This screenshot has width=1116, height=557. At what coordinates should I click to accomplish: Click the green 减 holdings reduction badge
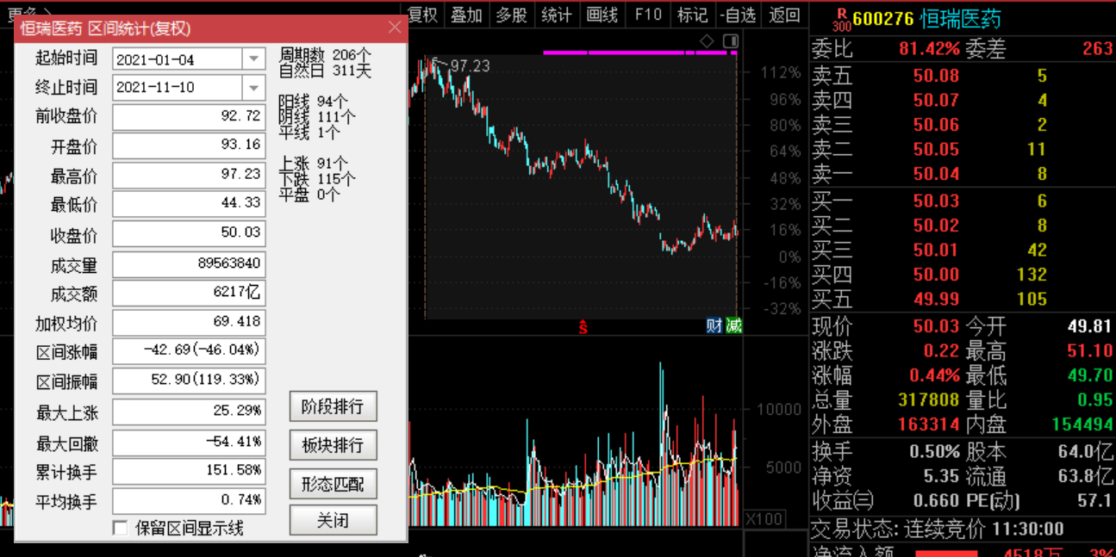coord(733,325)
